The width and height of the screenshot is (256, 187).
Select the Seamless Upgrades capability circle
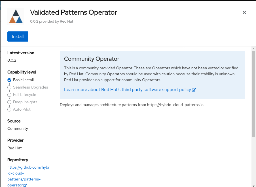tap(9, 87)
